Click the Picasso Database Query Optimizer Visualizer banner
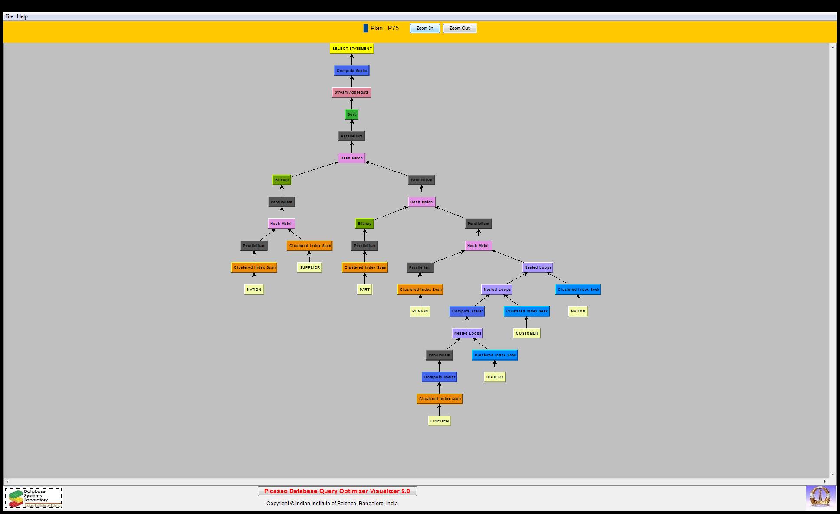The width and height of the screenshot is (840, 514). click(x=337, y=491)
